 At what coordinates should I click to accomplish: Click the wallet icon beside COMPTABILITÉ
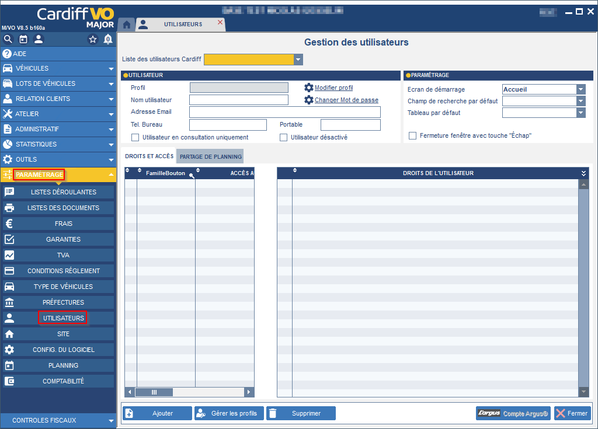(9, 381)
